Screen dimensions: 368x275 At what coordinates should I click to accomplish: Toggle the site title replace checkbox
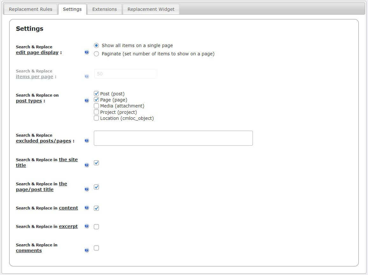point(96,163)
